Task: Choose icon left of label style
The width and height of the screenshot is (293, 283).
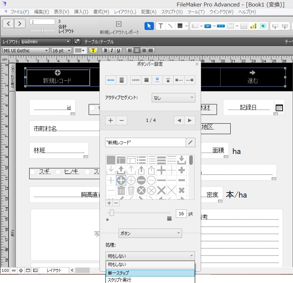Action: (x=179, y=80)
